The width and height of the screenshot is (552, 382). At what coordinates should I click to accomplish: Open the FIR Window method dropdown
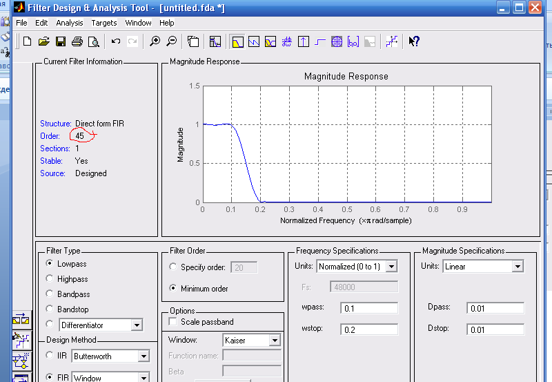click(144, 378)
